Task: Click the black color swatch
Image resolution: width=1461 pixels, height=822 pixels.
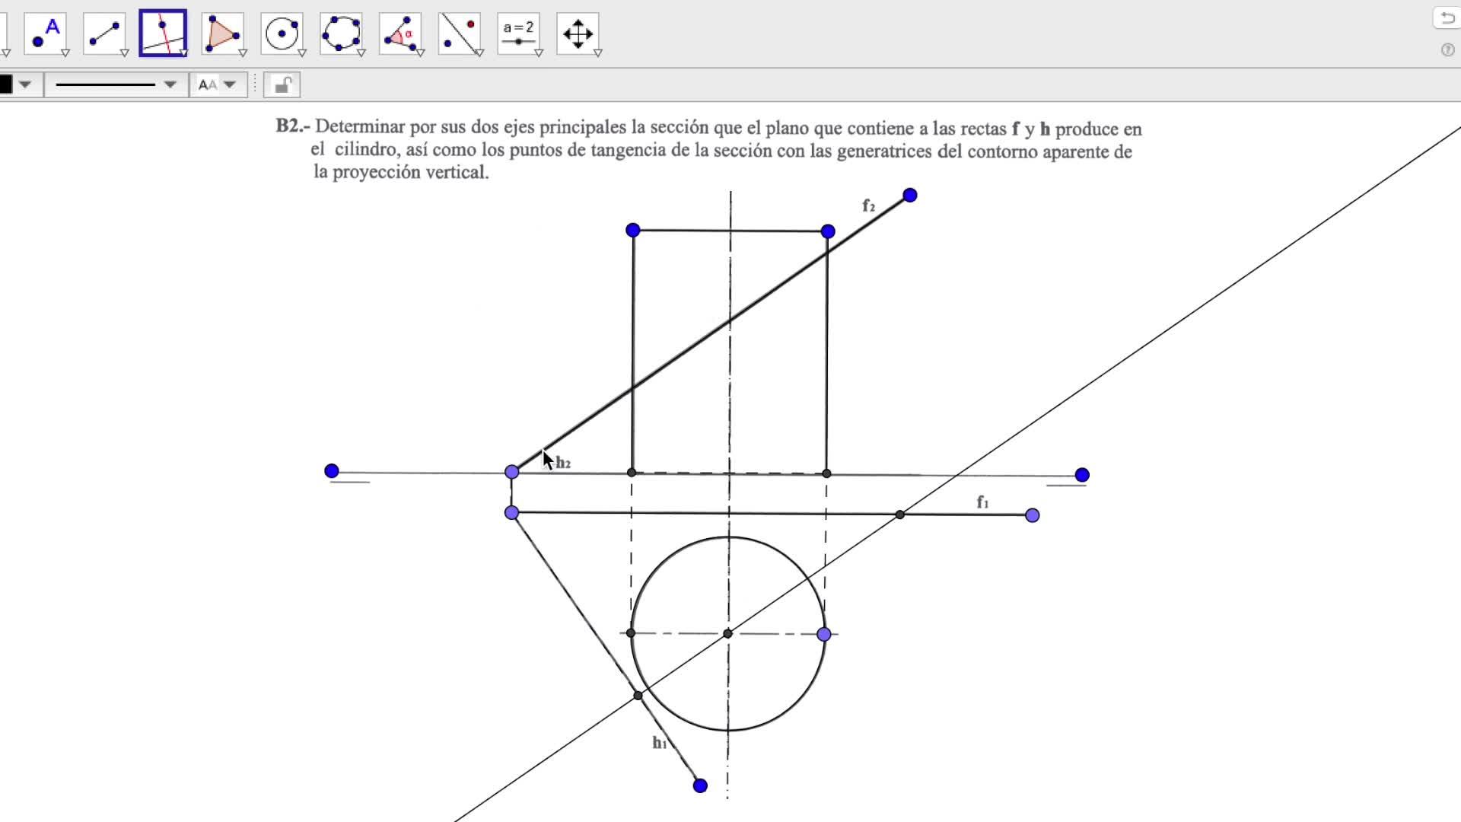Action: pos(5,84)
